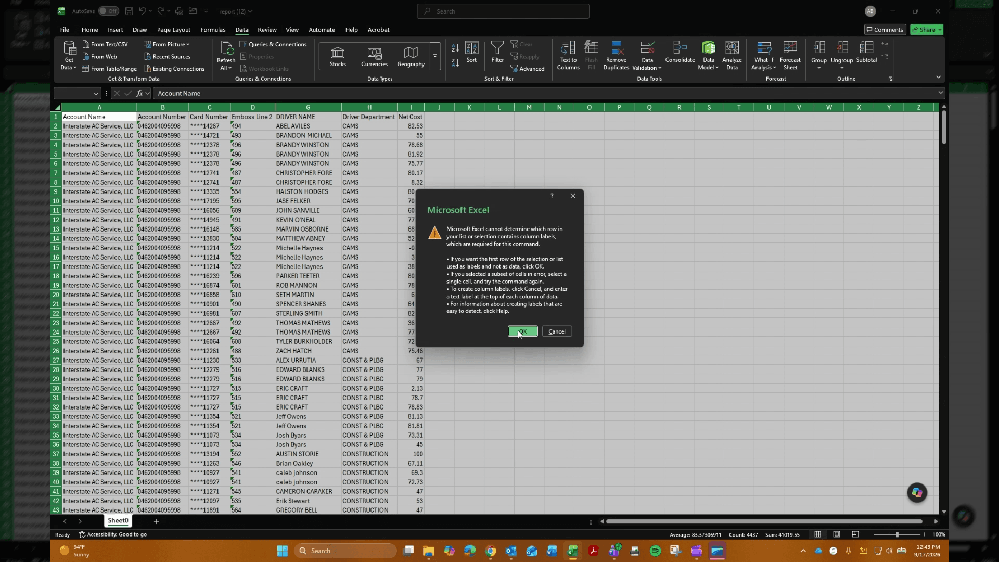Collapse the ribbon chevron

(x=938, y=77)
